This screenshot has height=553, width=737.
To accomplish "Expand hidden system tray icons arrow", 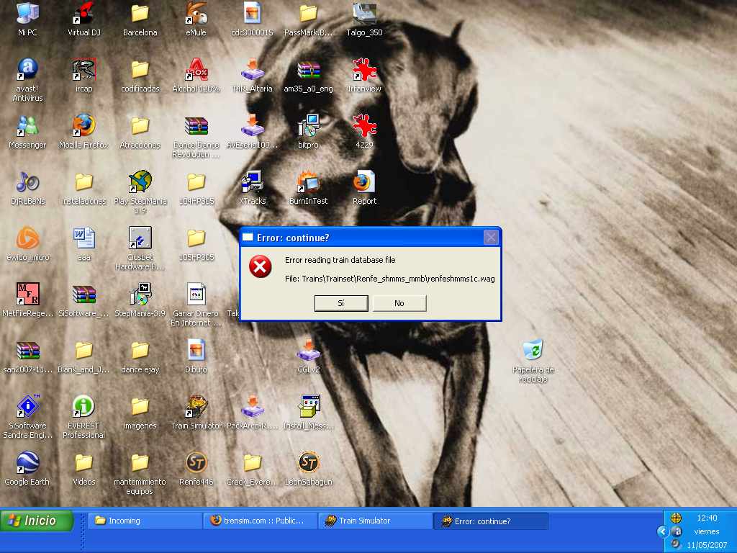I will tap(662, 531).
